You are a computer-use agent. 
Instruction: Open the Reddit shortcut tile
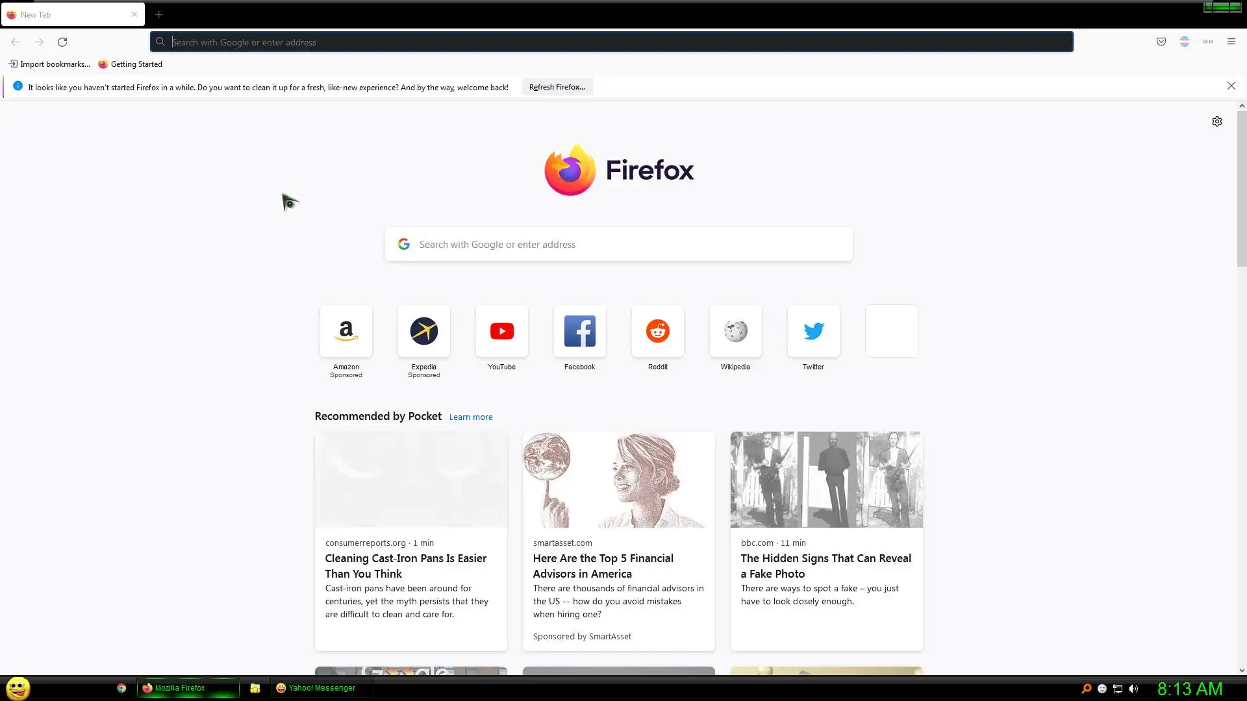coord(657,332)
